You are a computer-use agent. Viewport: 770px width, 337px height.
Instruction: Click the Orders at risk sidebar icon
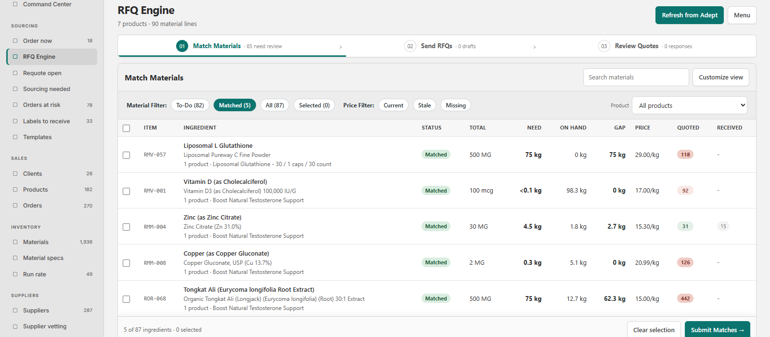pos(15,105)
